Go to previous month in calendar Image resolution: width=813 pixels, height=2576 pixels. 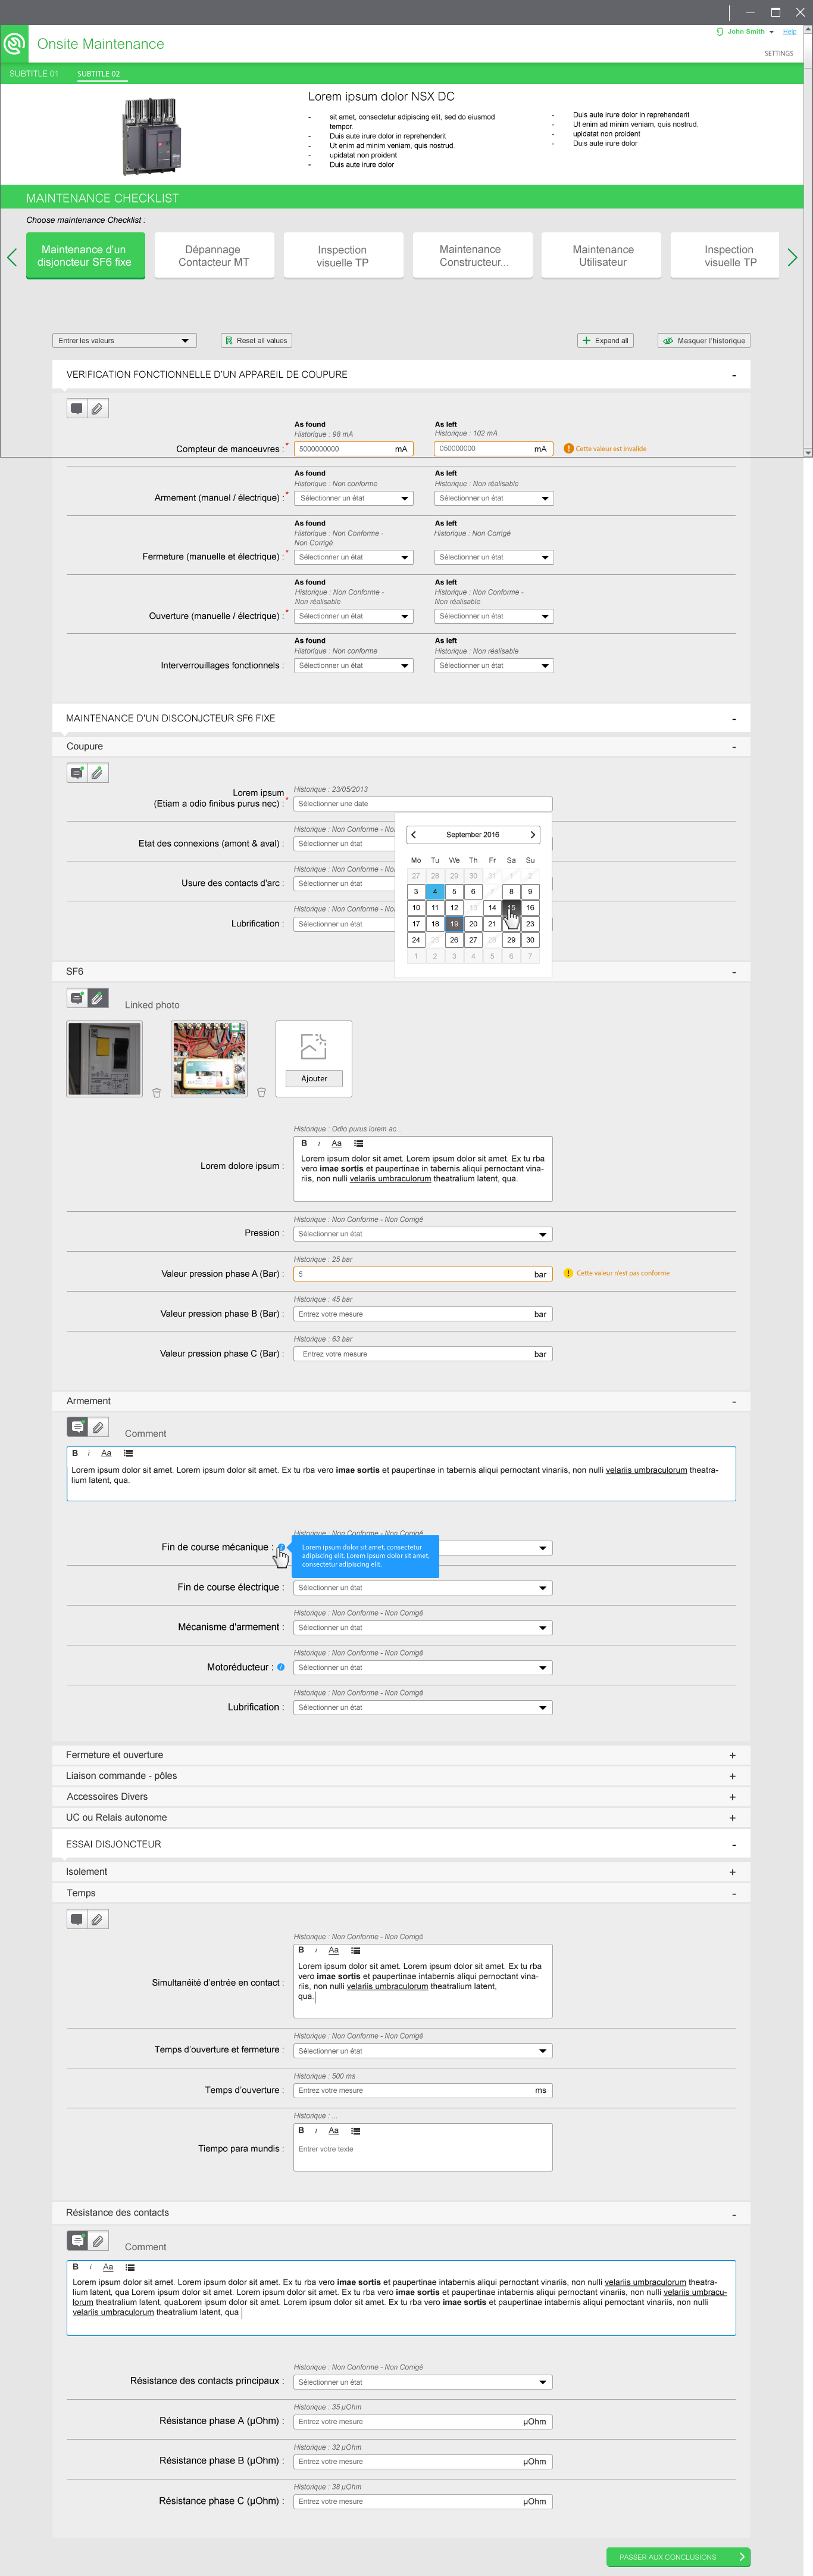coord(414,834)
